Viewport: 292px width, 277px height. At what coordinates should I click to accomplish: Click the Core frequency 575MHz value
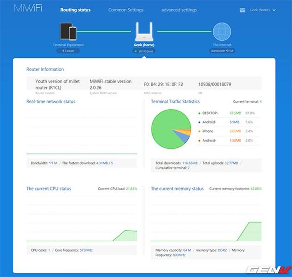pos(86,250)
